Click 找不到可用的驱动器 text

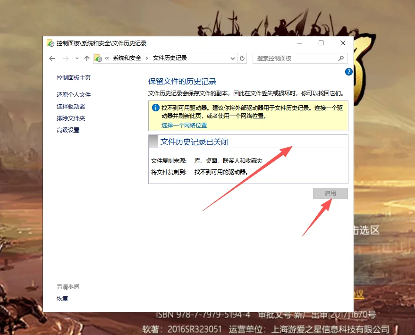pyautogui.click(x=221, y=172)
